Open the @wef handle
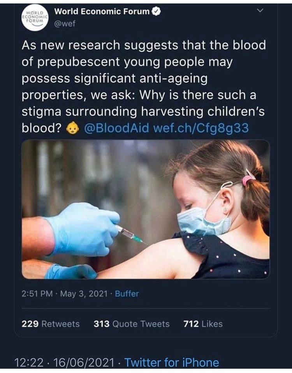The width and height of the screenshot is (292, 373). 65,23
